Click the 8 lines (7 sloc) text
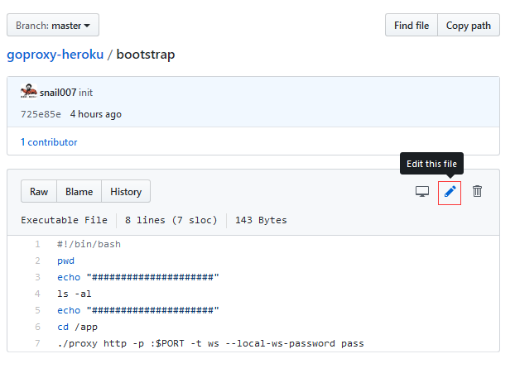Viewport: 515px width, 373px height. (171, 220)
